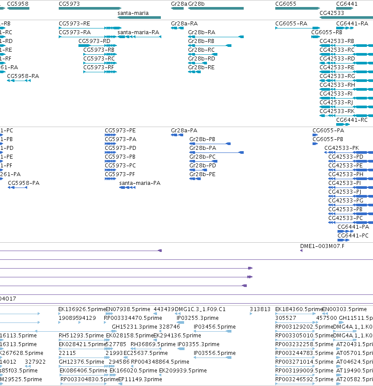Click the CG6441-RA transcript label
The width and height of the screenshot is (373, 386).
(x=352, y=24)
